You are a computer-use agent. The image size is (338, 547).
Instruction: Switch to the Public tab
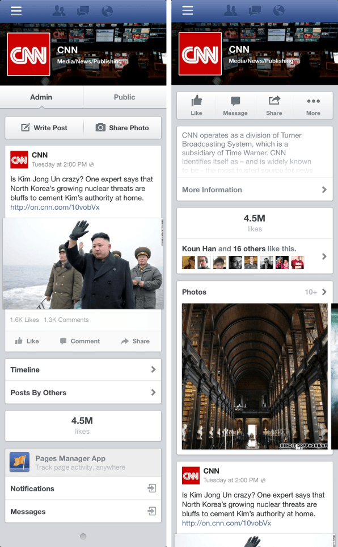click(x=125, y=97)
